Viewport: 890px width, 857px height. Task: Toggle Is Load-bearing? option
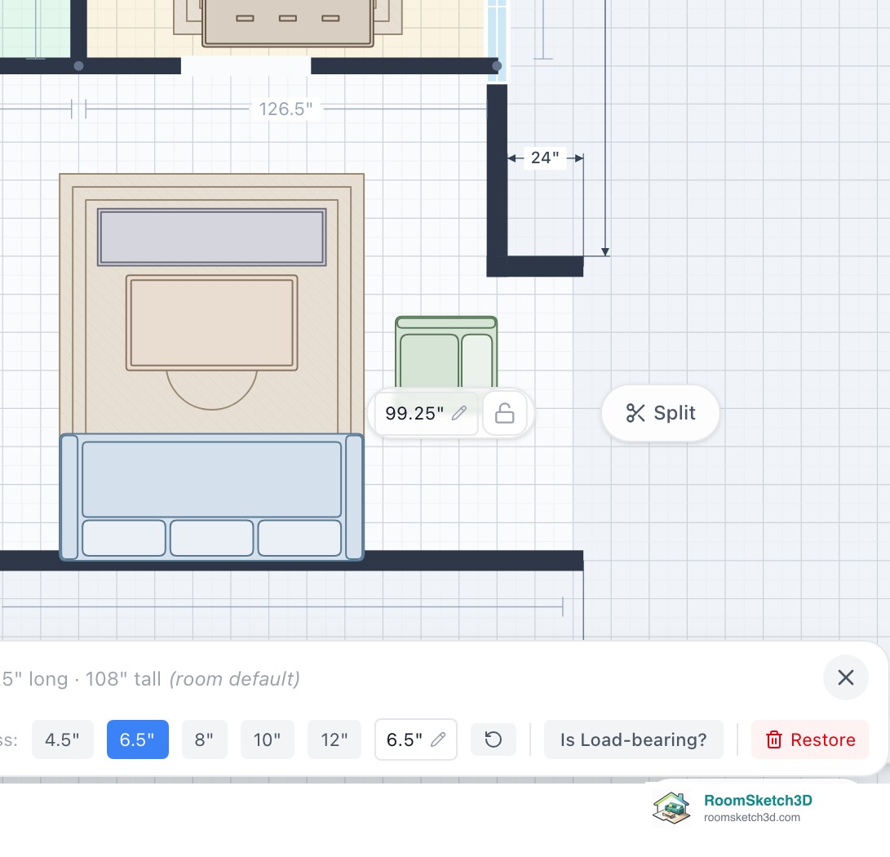[x=634, y=739]
